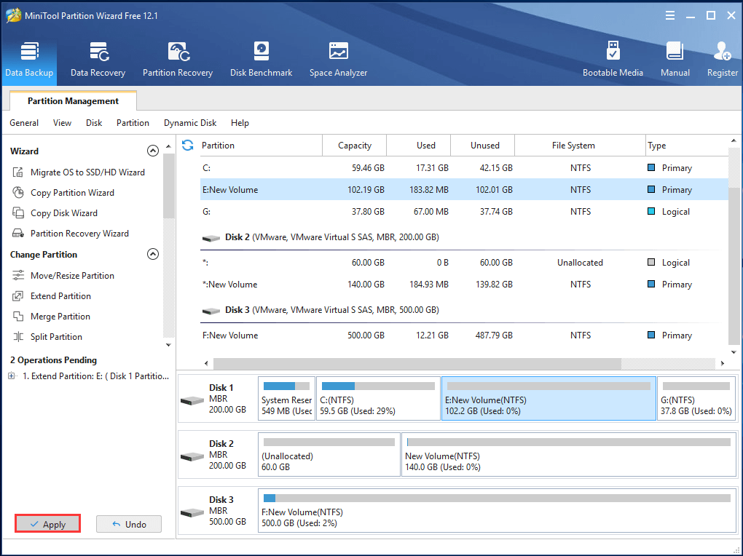The height and width of the screenshot is (556, 743).
Task: Select Disk 2 unallocated '*:' row
Action: click(464, 263)
